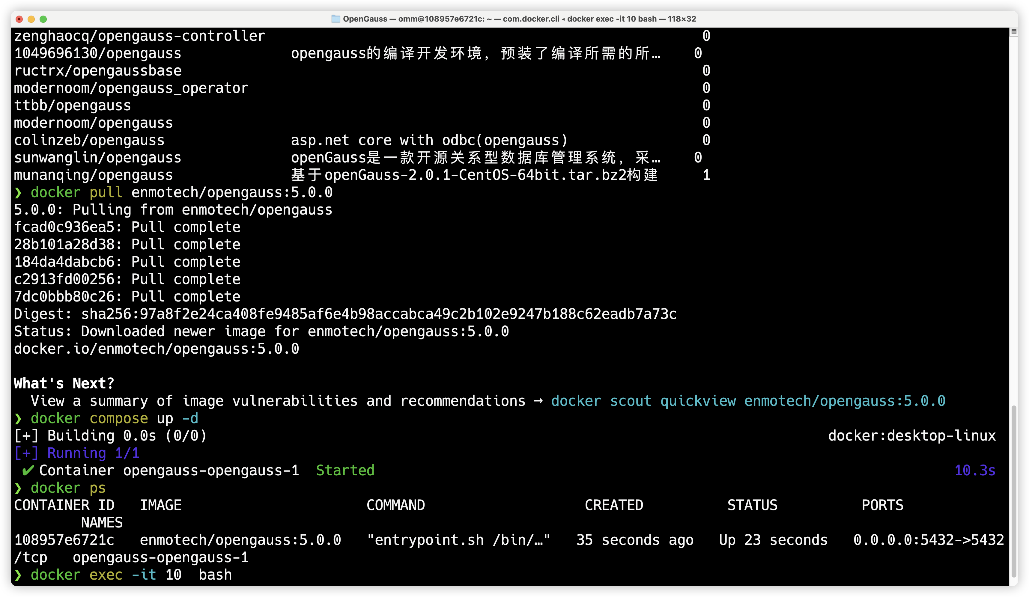Image resolution: width=1029 pixels, height=597 pixels.
Task: Click the '7dc0bbb80c26: Pull complete' line
Action: pos(127,297)
